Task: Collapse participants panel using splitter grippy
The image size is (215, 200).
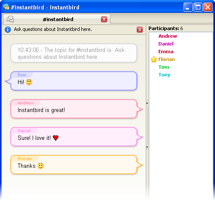Action: click(x=147, y=125)
